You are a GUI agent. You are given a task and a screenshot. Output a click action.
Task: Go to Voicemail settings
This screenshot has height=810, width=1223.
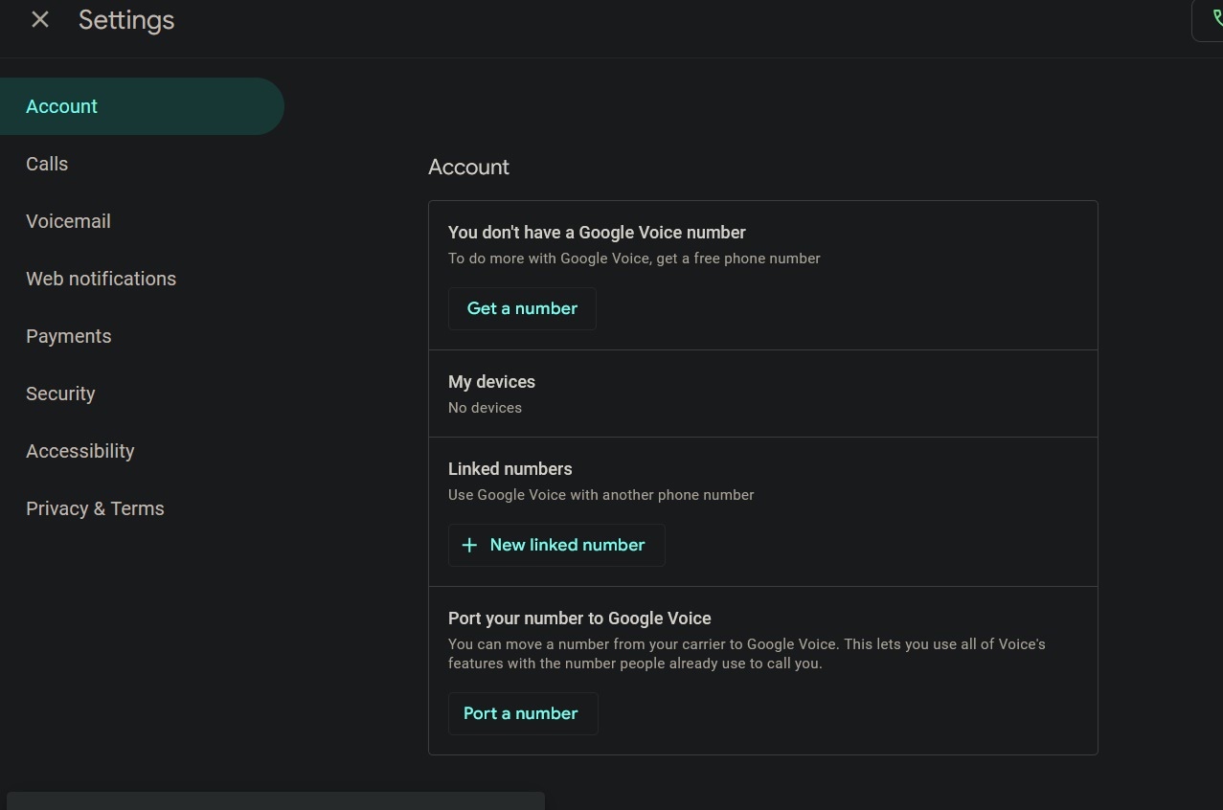point(68,221)
